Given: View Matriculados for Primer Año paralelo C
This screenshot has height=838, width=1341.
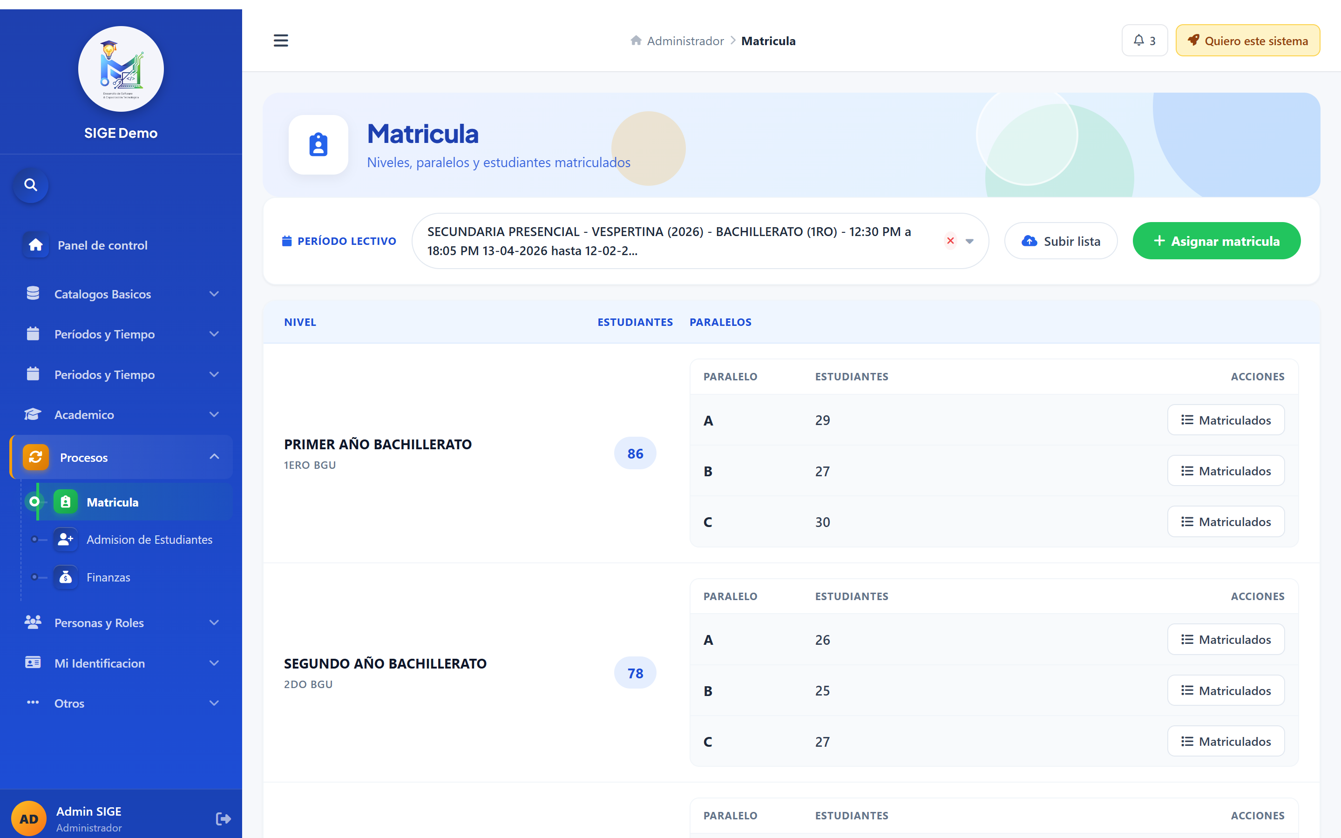Looking at the screenshot, I should (x=1226, y=521).
